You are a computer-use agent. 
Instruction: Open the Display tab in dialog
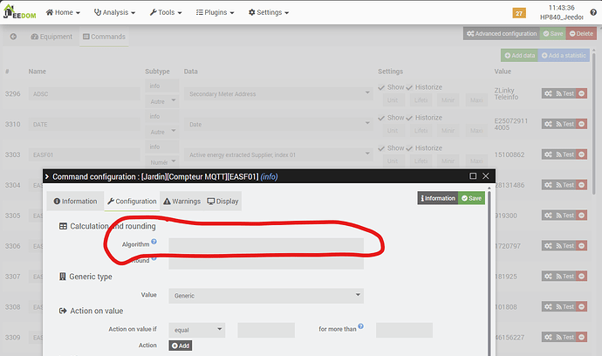[x=222, y=202]
